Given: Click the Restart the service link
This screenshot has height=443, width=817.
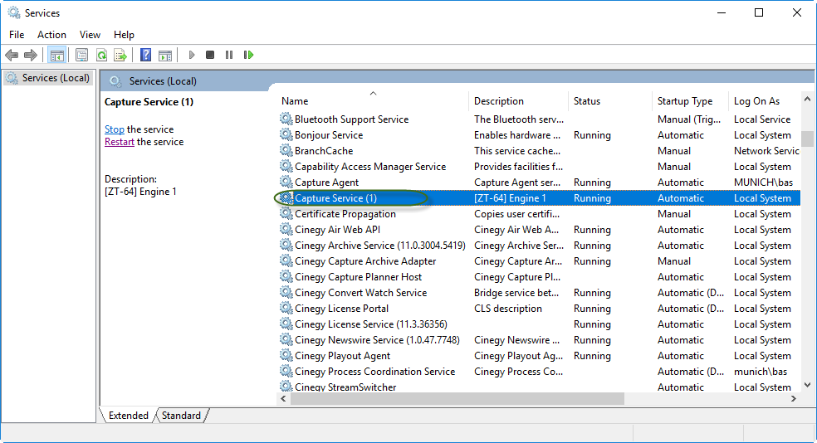Looking at the screenshot, I should click(x=120, y=142).
